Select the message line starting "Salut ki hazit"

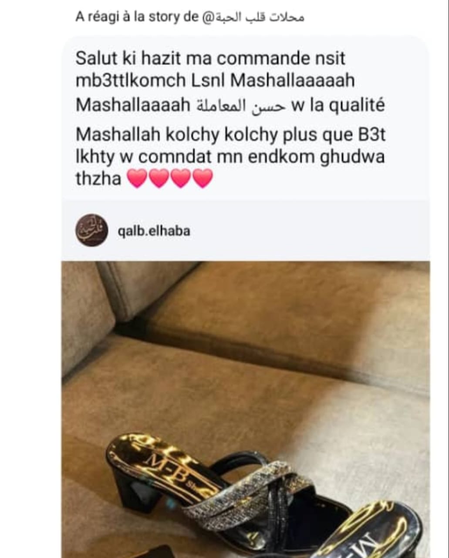[210, 58]
